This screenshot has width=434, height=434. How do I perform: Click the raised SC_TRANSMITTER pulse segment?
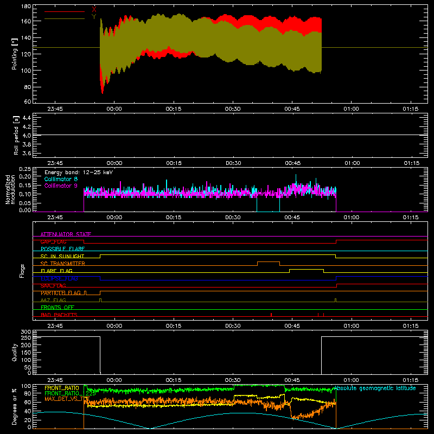[269, 262]
